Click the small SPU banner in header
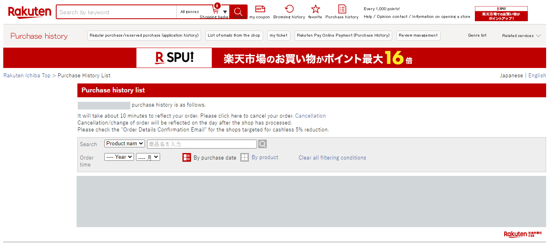Viewport: 549px width, 243px height. 501,13
